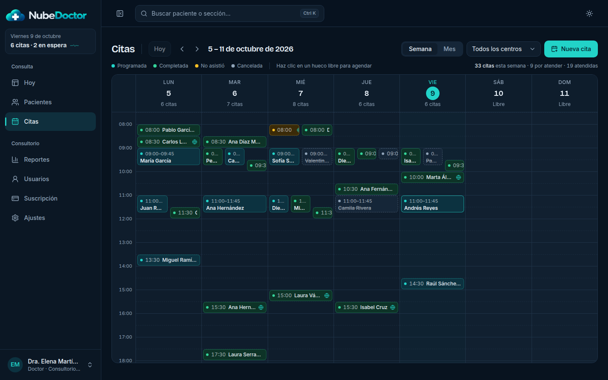Open the 13:30 Miguel Ramí... appointment
This screenshot has width=608, height=380.
tap(168, 260)
